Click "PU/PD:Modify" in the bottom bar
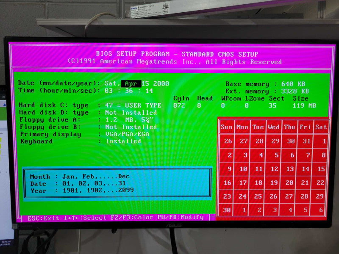Screen dimensions: 339x254 tap(181, 217)
